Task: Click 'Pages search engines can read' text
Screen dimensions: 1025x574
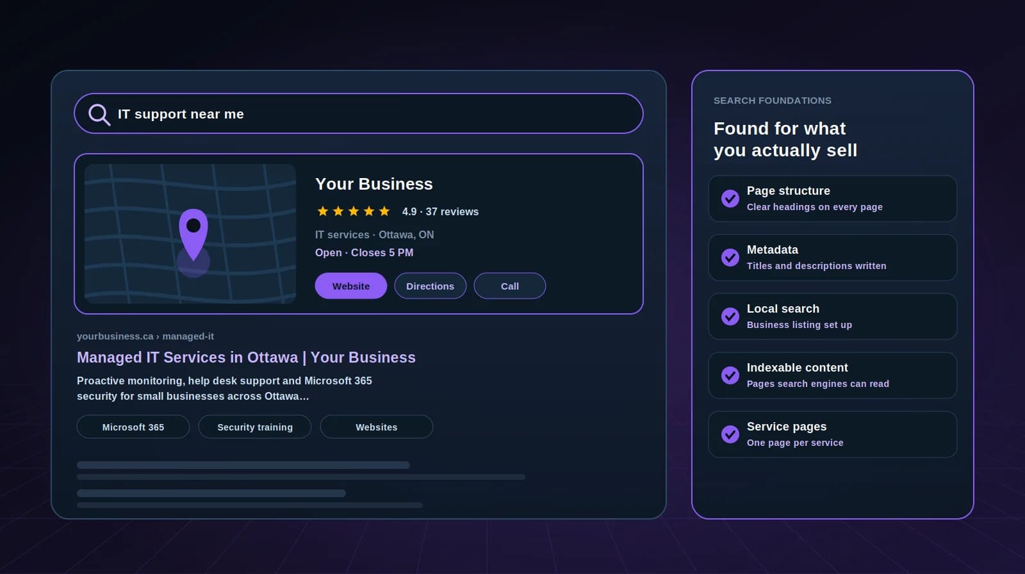Action: point(818,384)
